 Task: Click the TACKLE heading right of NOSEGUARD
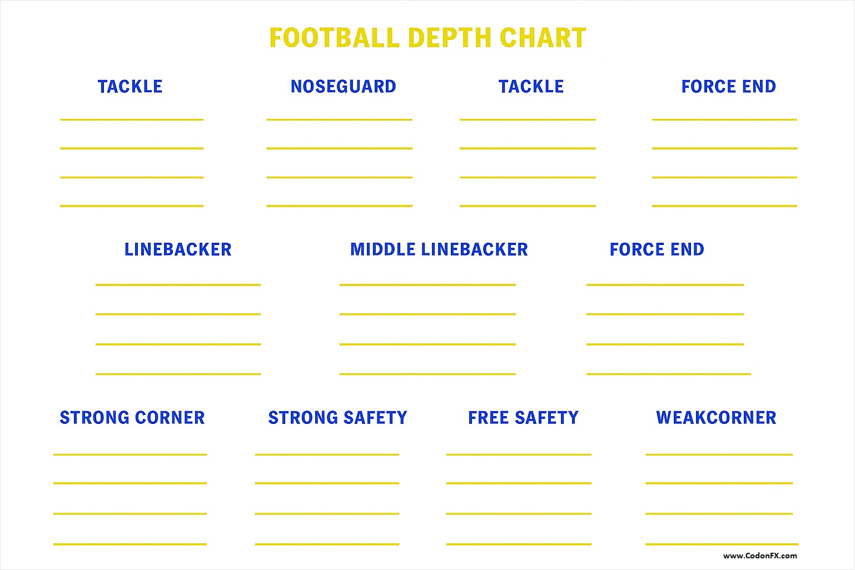tap(531, 87)
